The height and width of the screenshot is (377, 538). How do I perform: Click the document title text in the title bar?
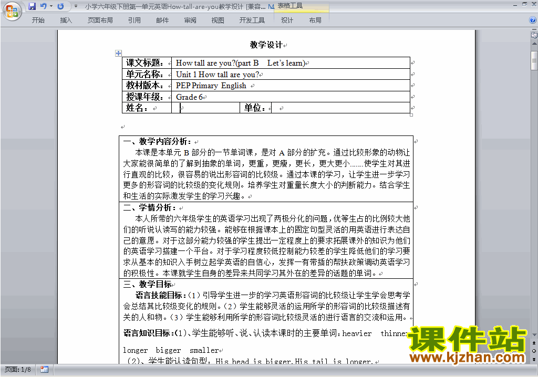[x=175, y=6]
